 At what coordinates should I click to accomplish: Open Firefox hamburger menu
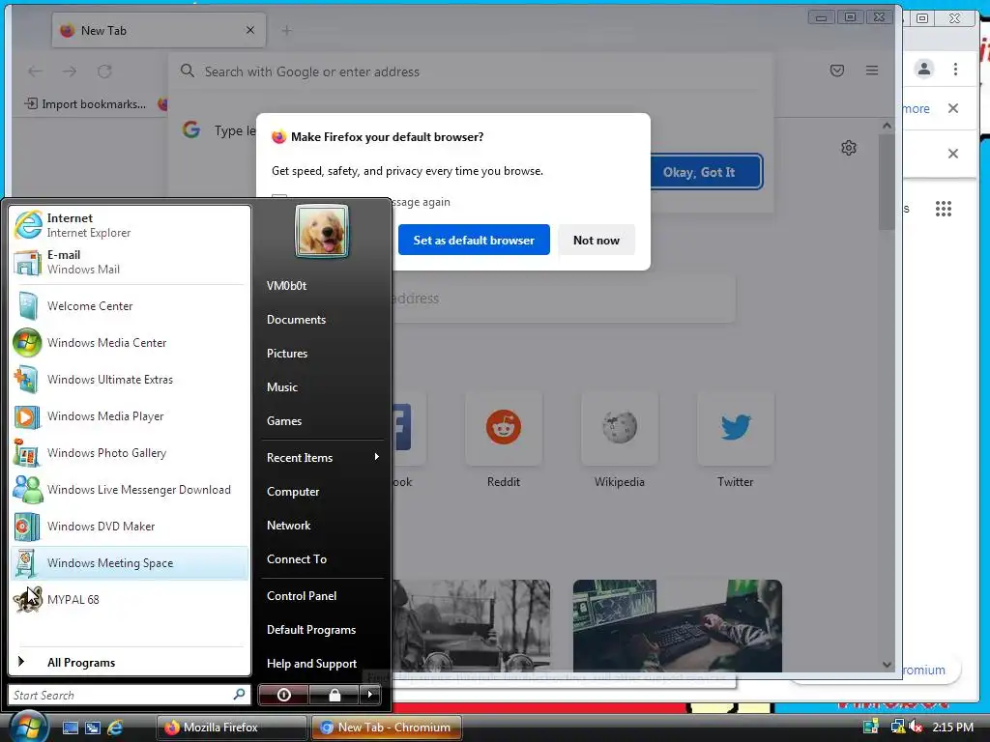(872, 70)
